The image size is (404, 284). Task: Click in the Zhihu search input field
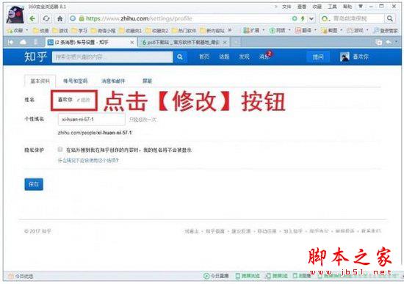click(112, 57)
